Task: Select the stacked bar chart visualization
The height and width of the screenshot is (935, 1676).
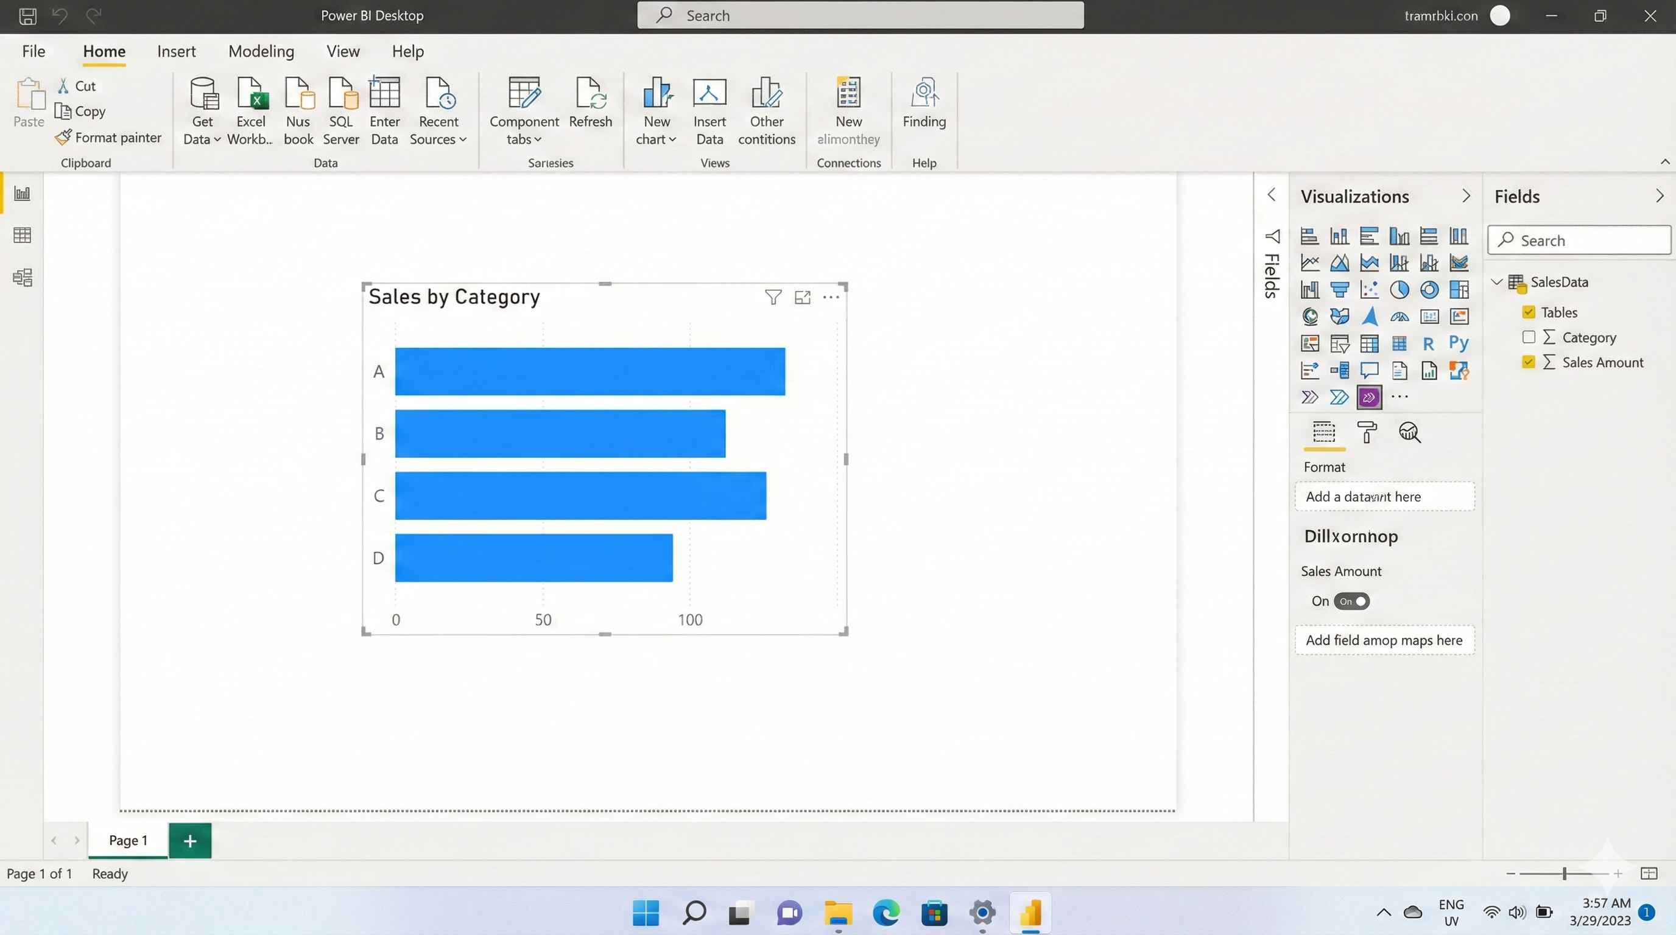Action: click(x=1310, y=236)
